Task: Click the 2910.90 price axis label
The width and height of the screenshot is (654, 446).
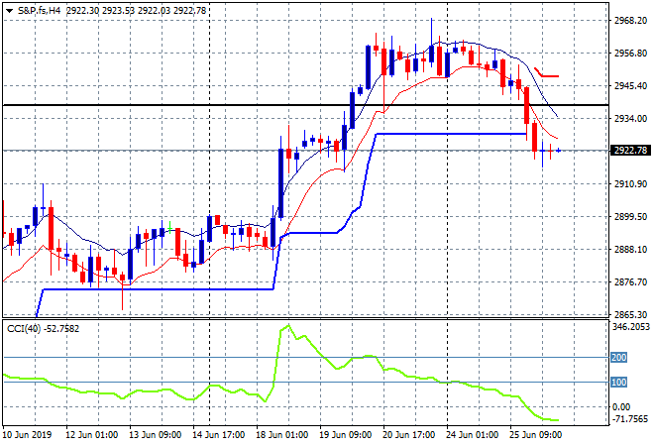Action: [630, 184]
